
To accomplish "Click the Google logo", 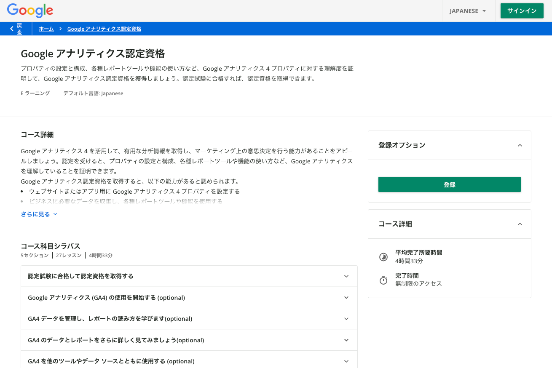I will click(x=30, y=11).
